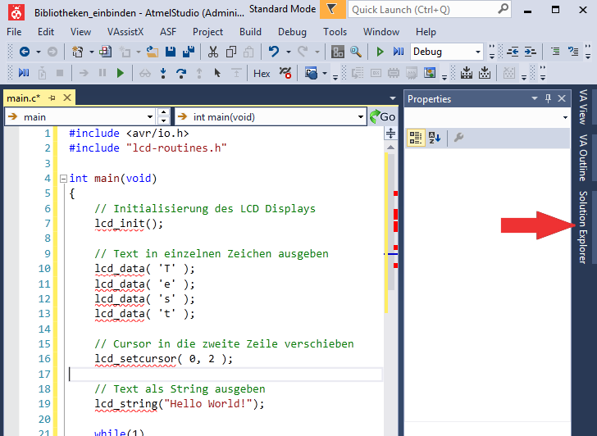Open the Navigate Backward history dropdown arrow

pyautogui.click(x=39, y=52)
